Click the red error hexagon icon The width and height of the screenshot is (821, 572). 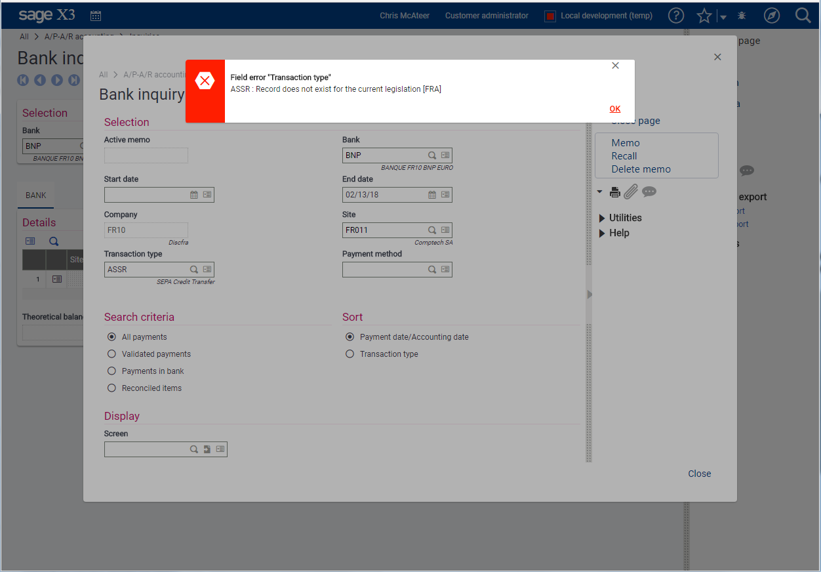(205, 81)
